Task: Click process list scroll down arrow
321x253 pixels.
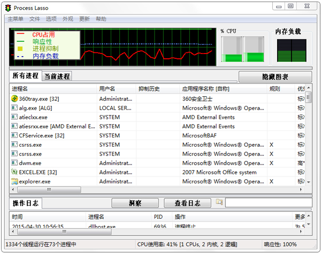Action: pyautogui.click(x=309, y=182)
